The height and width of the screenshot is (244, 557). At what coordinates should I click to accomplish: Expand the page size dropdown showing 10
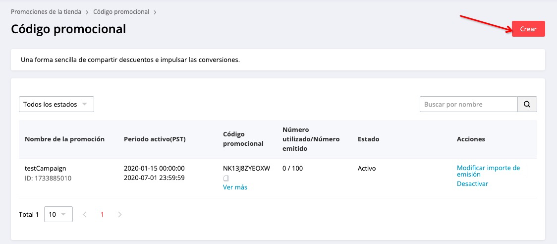click(58, 214)
